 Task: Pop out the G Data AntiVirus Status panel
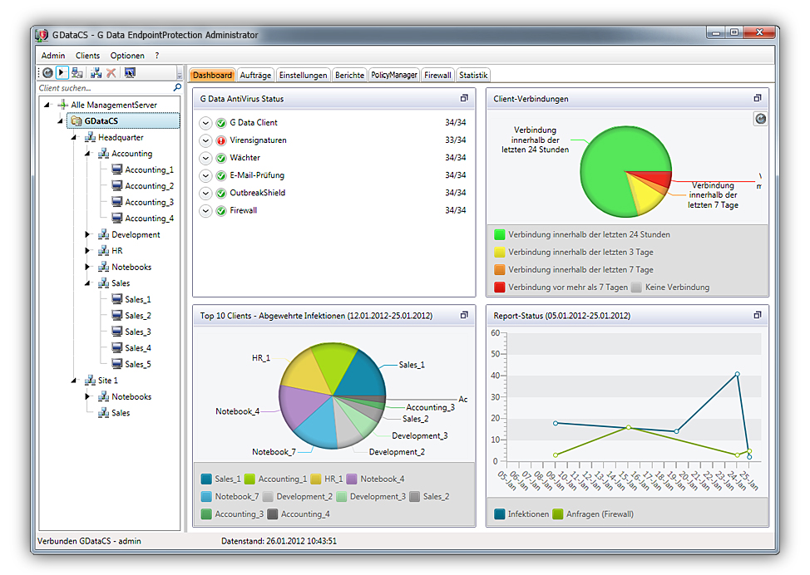[464, 98]
